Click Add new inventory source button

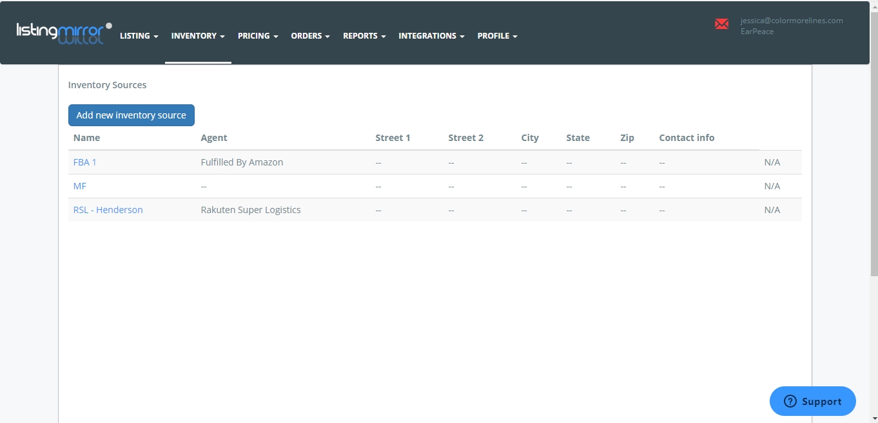click(x=132, y=115)
